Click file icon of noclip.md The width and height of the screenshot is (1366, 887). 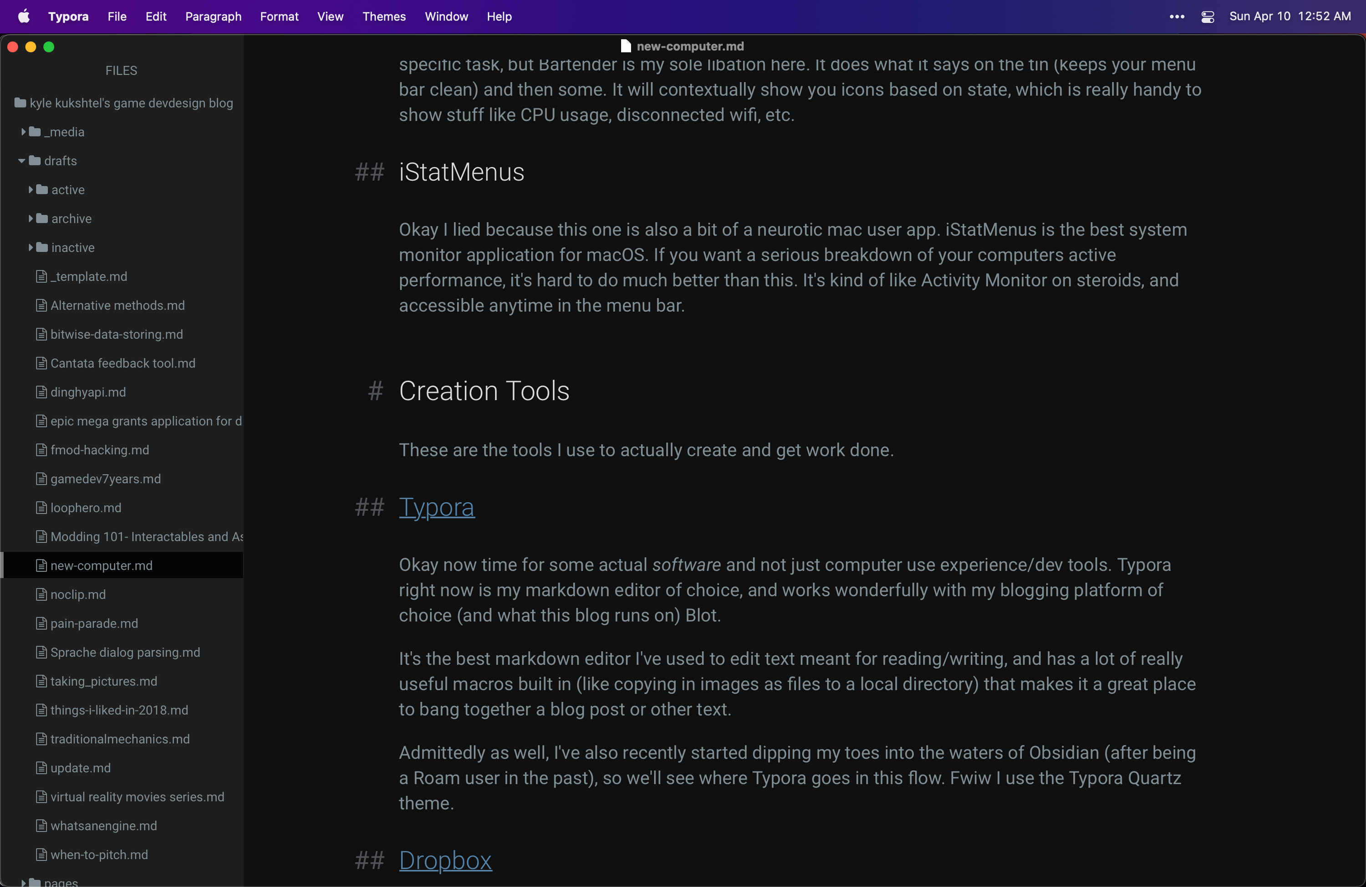click(41, 594)
